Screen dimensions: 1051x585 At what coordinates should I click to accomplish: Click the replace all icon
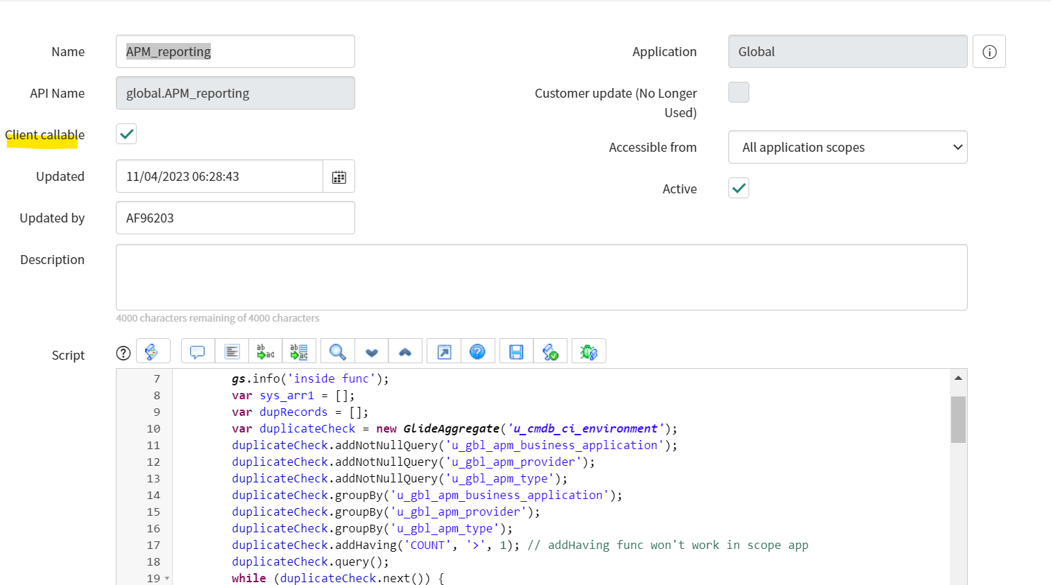tap(299, 351)
